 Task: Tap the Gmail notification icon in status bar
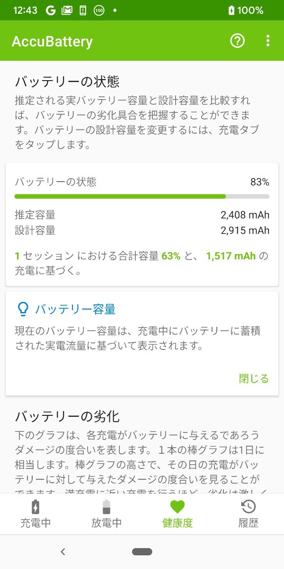(x=67, y=10)
